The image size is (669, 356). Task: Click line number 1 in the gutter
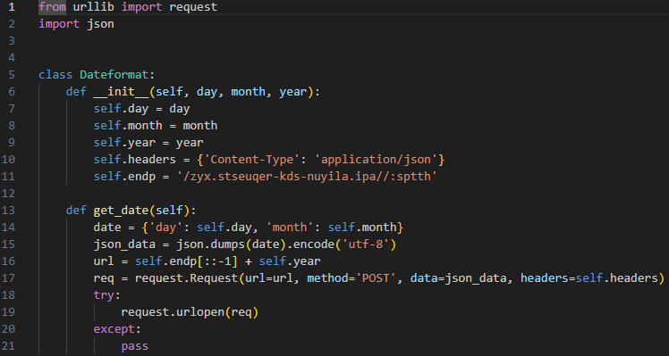(12, 7)
